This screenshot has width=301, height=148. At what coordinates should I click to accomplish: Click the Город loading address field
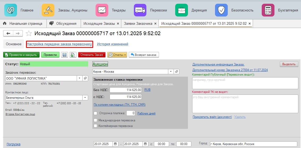[x=253, y=144]
